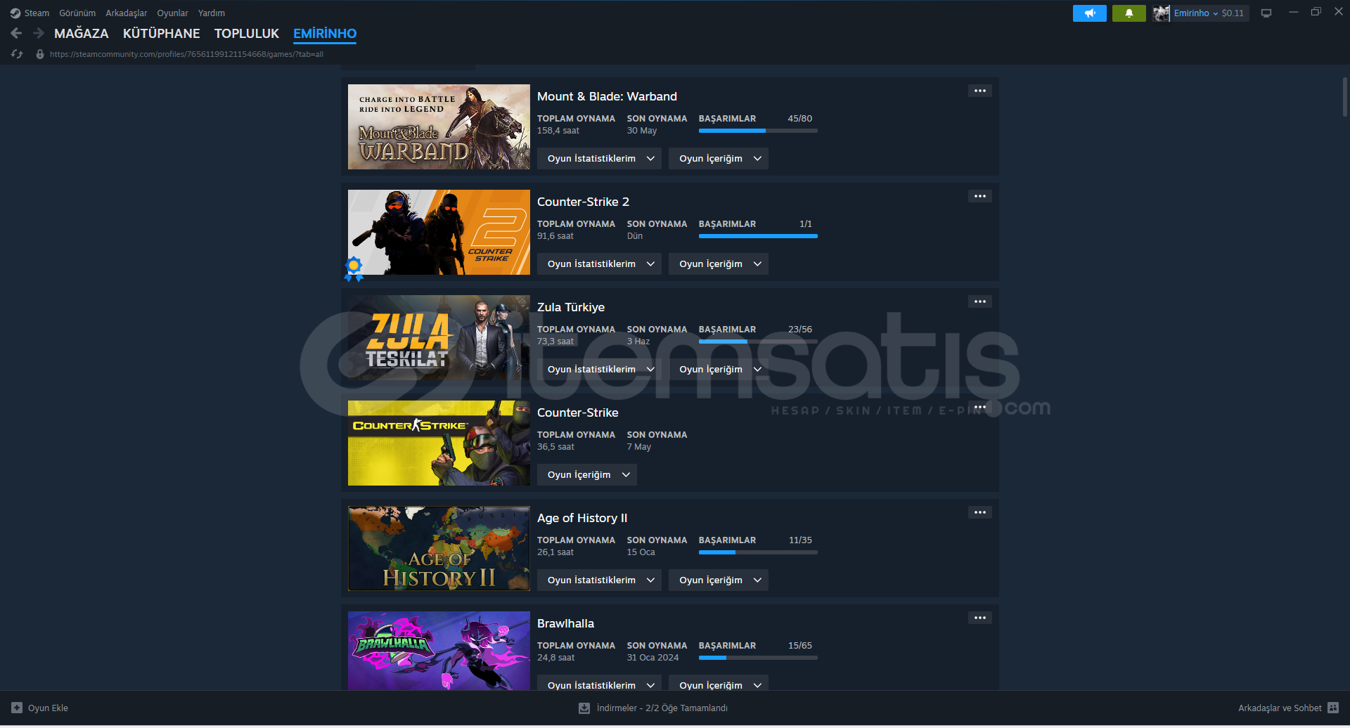The width and height of the screenshot is (1350, 728).
Task: Switch to TOPLULUK tab
Action: click(x=247, y=34)
